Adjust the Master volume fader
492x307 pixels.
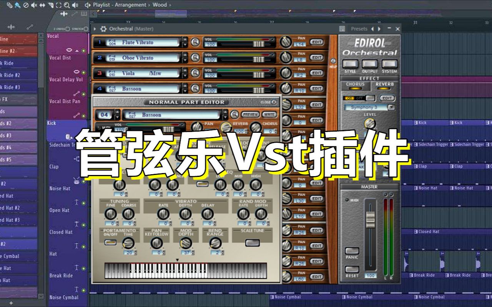pyautogui.click(x=371, y=220)
